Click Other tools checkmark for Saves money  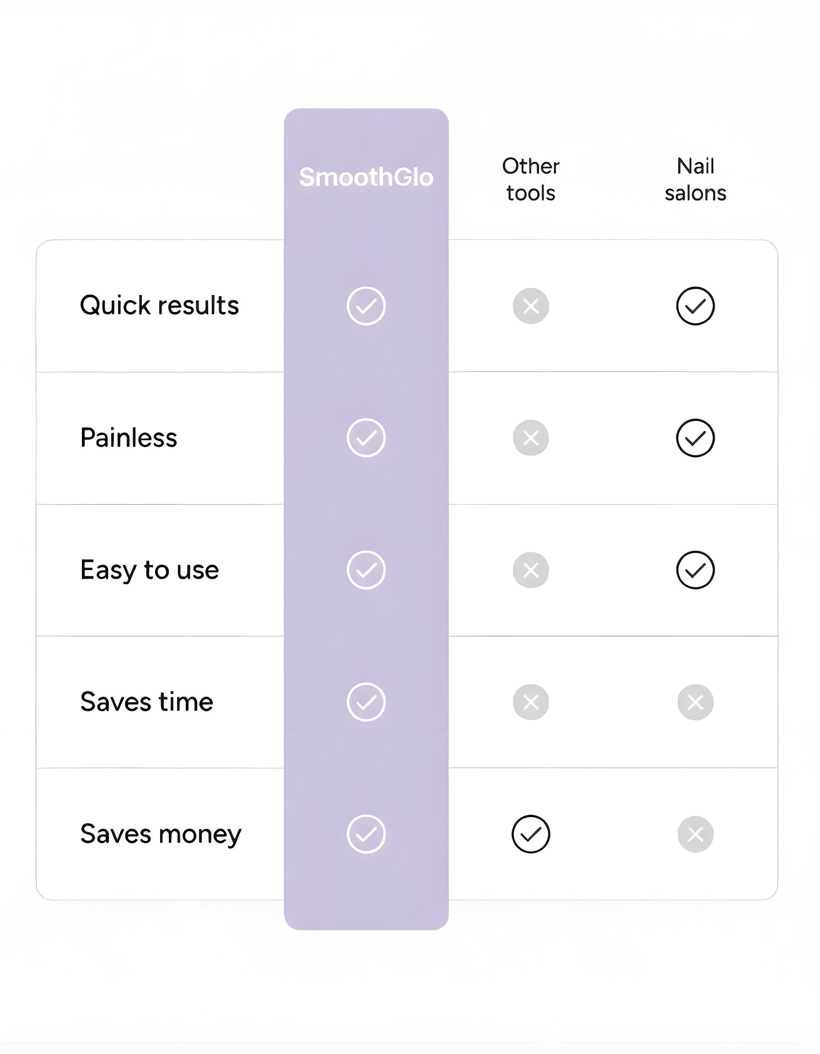pyautogui.click(x=531, y=834)
